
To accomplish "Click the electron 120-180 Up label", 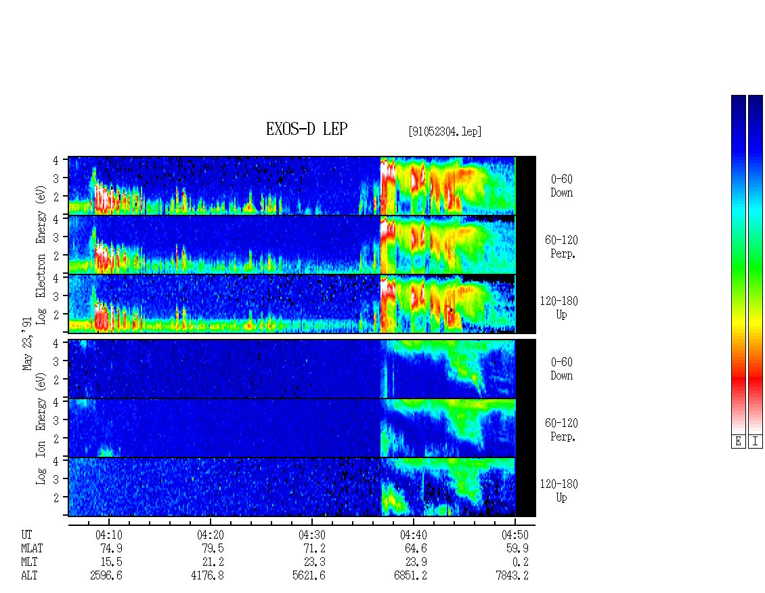I will point(559,308).
